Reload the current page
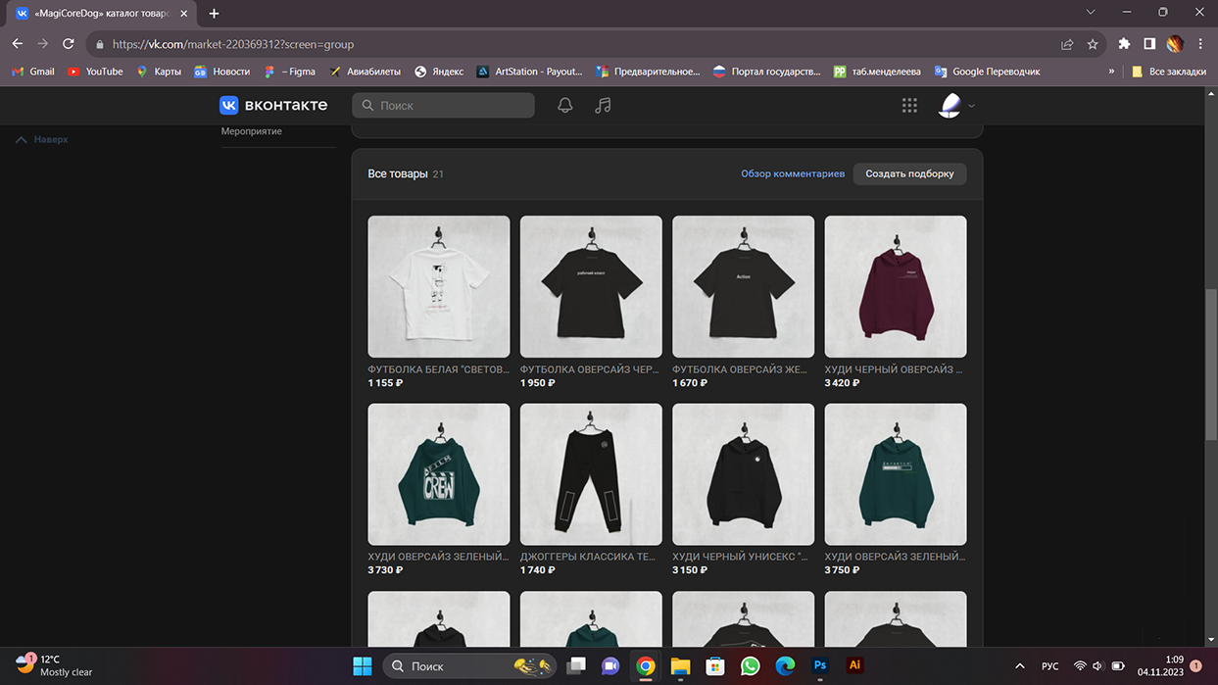 click(69, 44)
